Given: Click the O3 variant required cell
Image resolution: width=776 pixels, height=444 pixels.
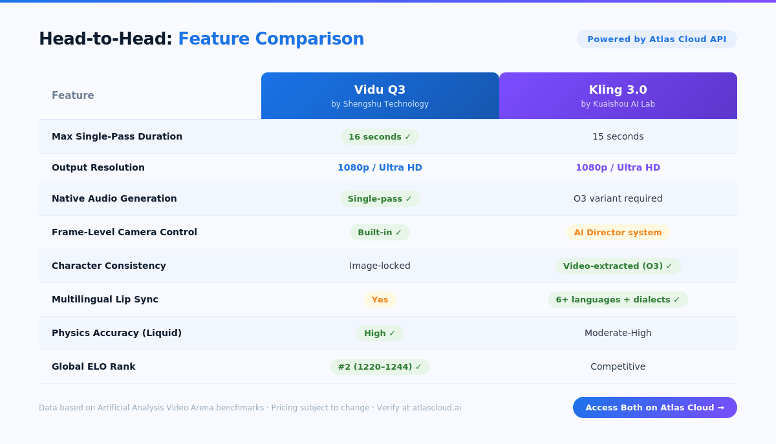Looking at the screenshot, I should (x=618, y=198).
